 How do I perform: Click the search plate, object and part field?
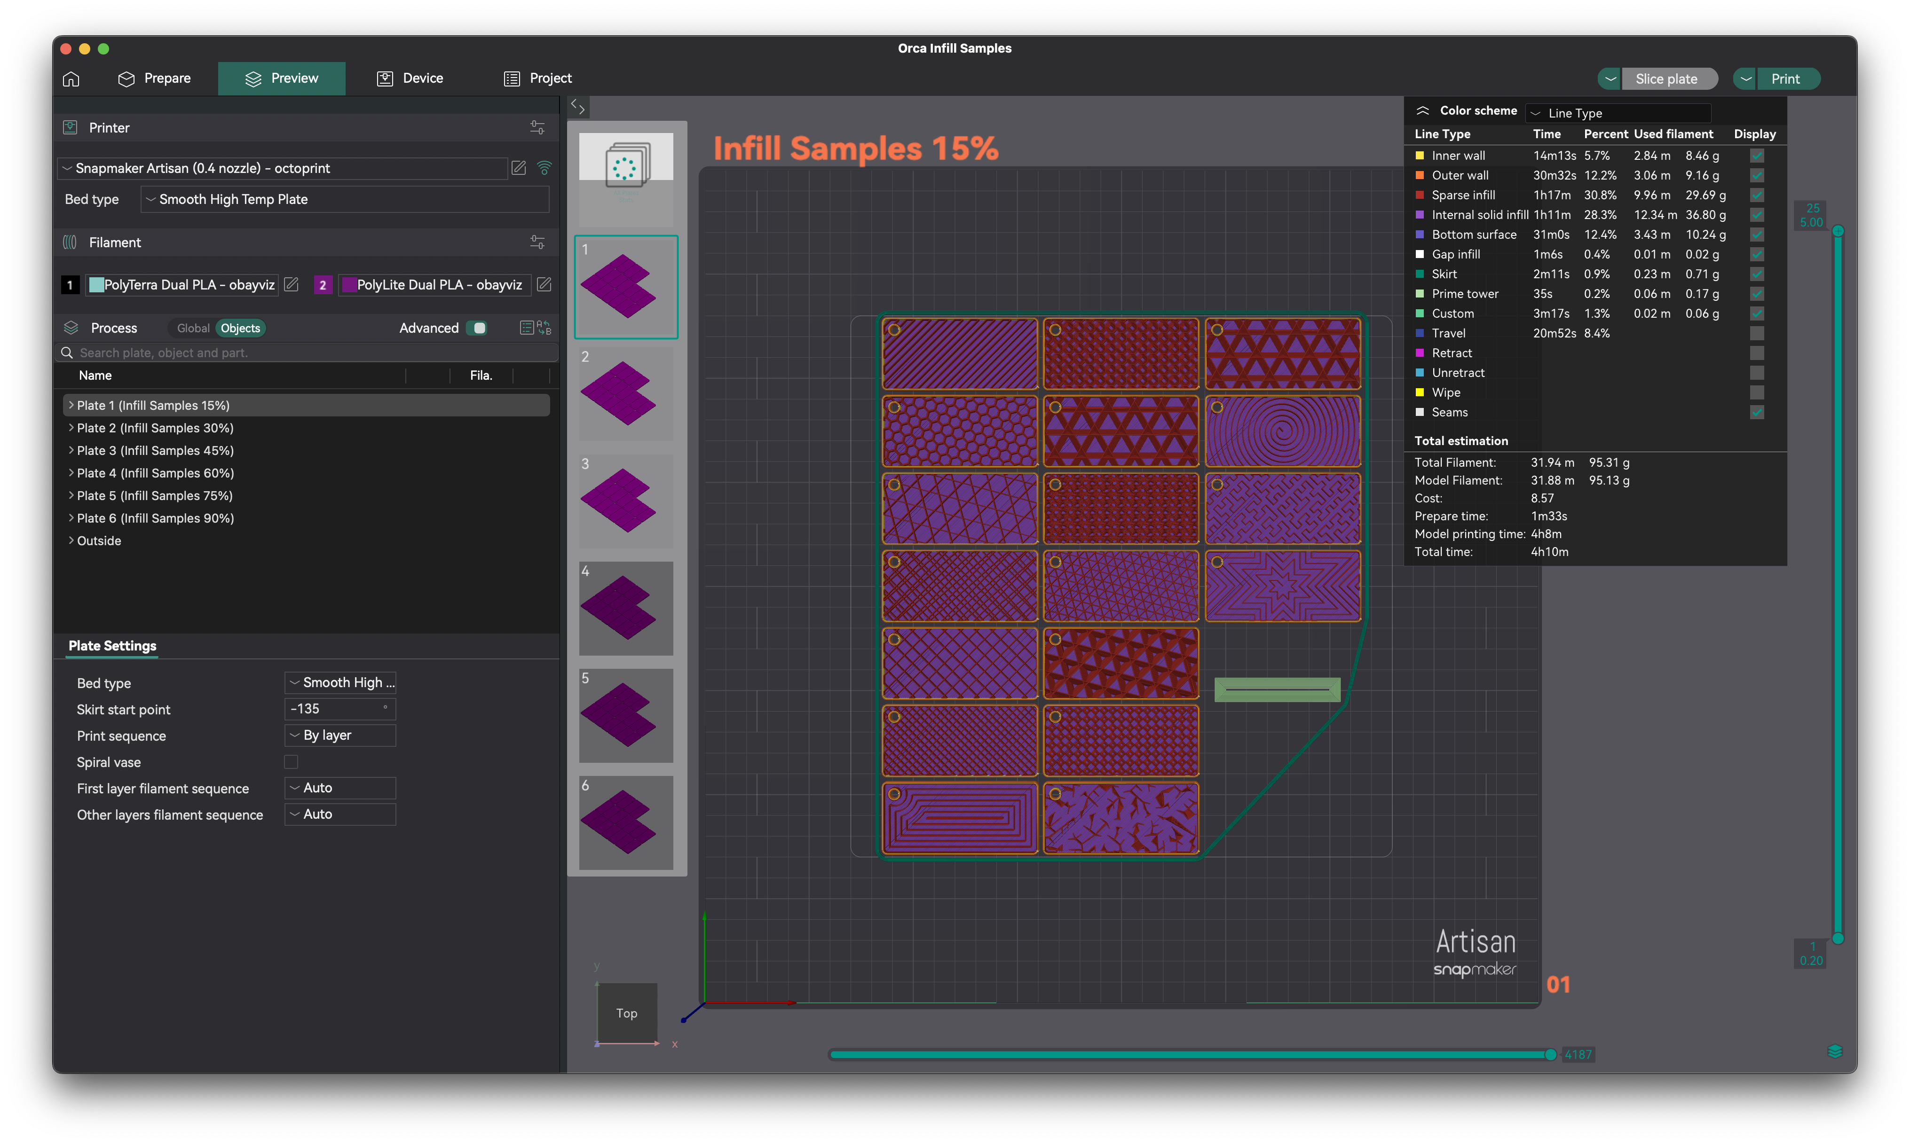pos(307,353)
